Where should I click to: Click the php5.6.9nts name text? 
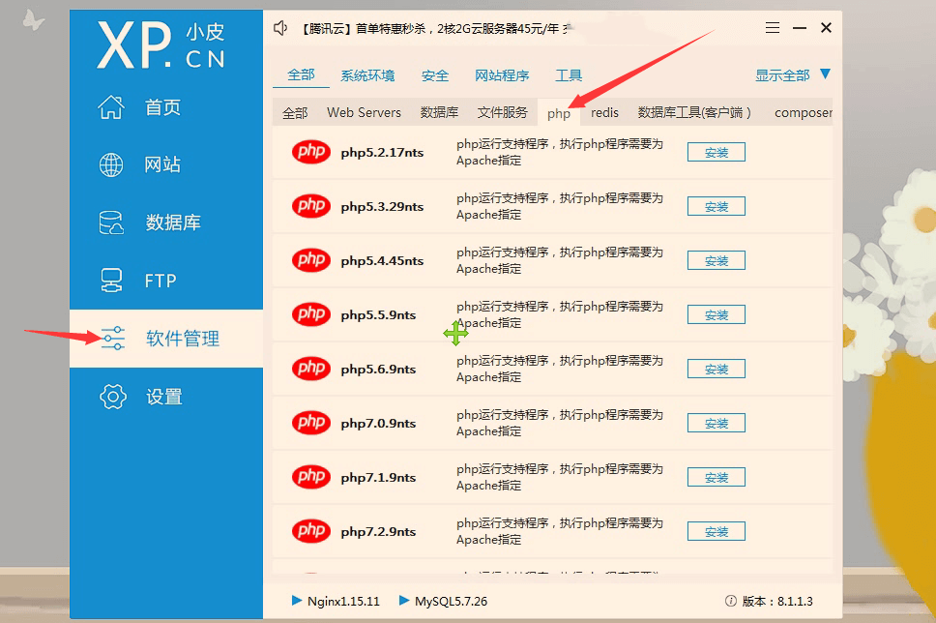378,370
